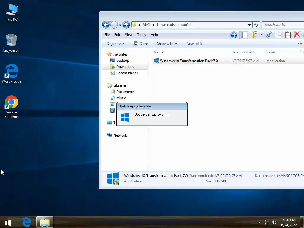This screenshot has width=304, height=228.
Task: Refresh the win10 folder view
Action: point(256,25)
